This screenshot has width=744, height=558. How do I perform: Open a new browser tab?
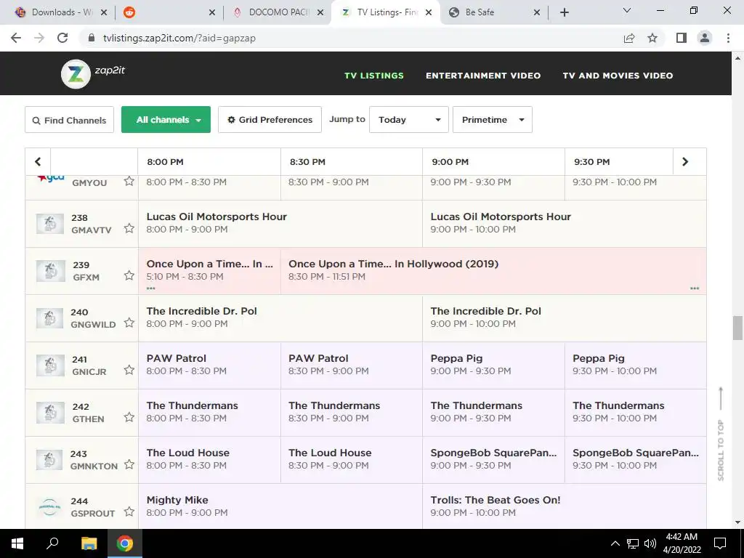click(x=564, y=12)
